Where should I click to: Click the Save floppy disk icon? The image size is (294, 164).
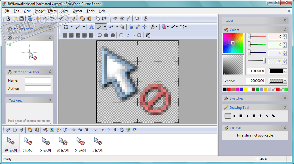coord(22,18)
